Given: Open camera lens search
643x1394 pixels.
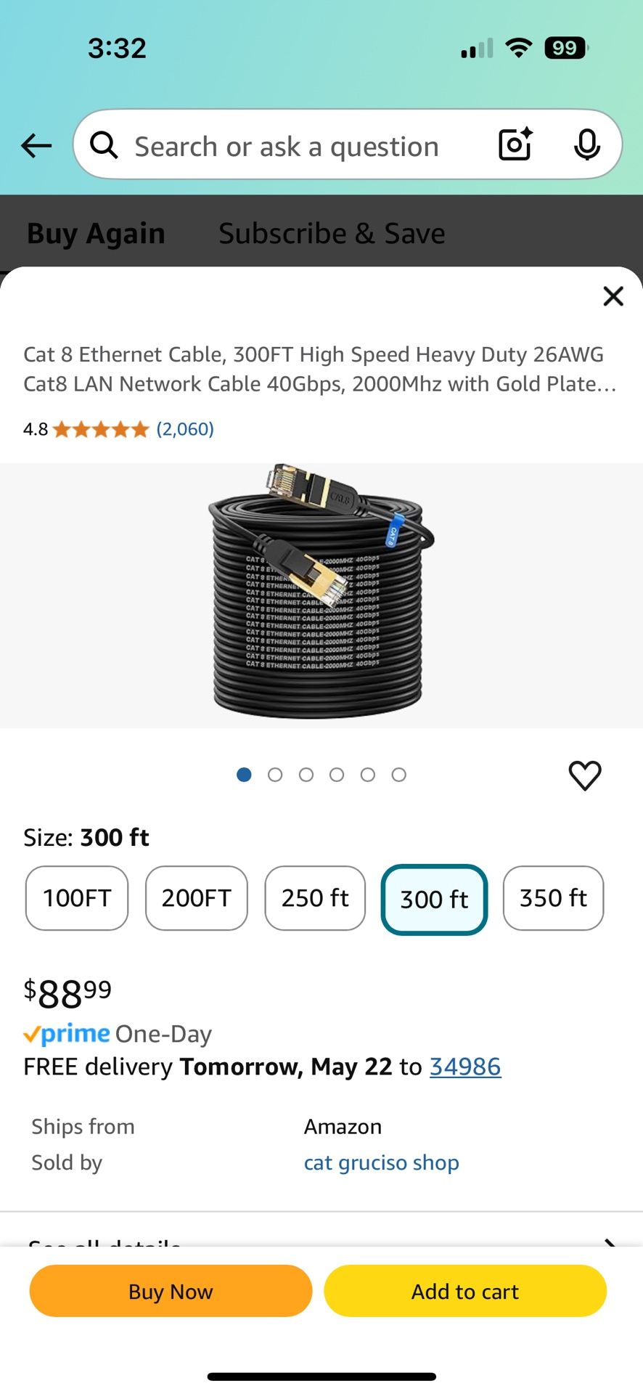Looking at the screenshot, I should [515, 144].
